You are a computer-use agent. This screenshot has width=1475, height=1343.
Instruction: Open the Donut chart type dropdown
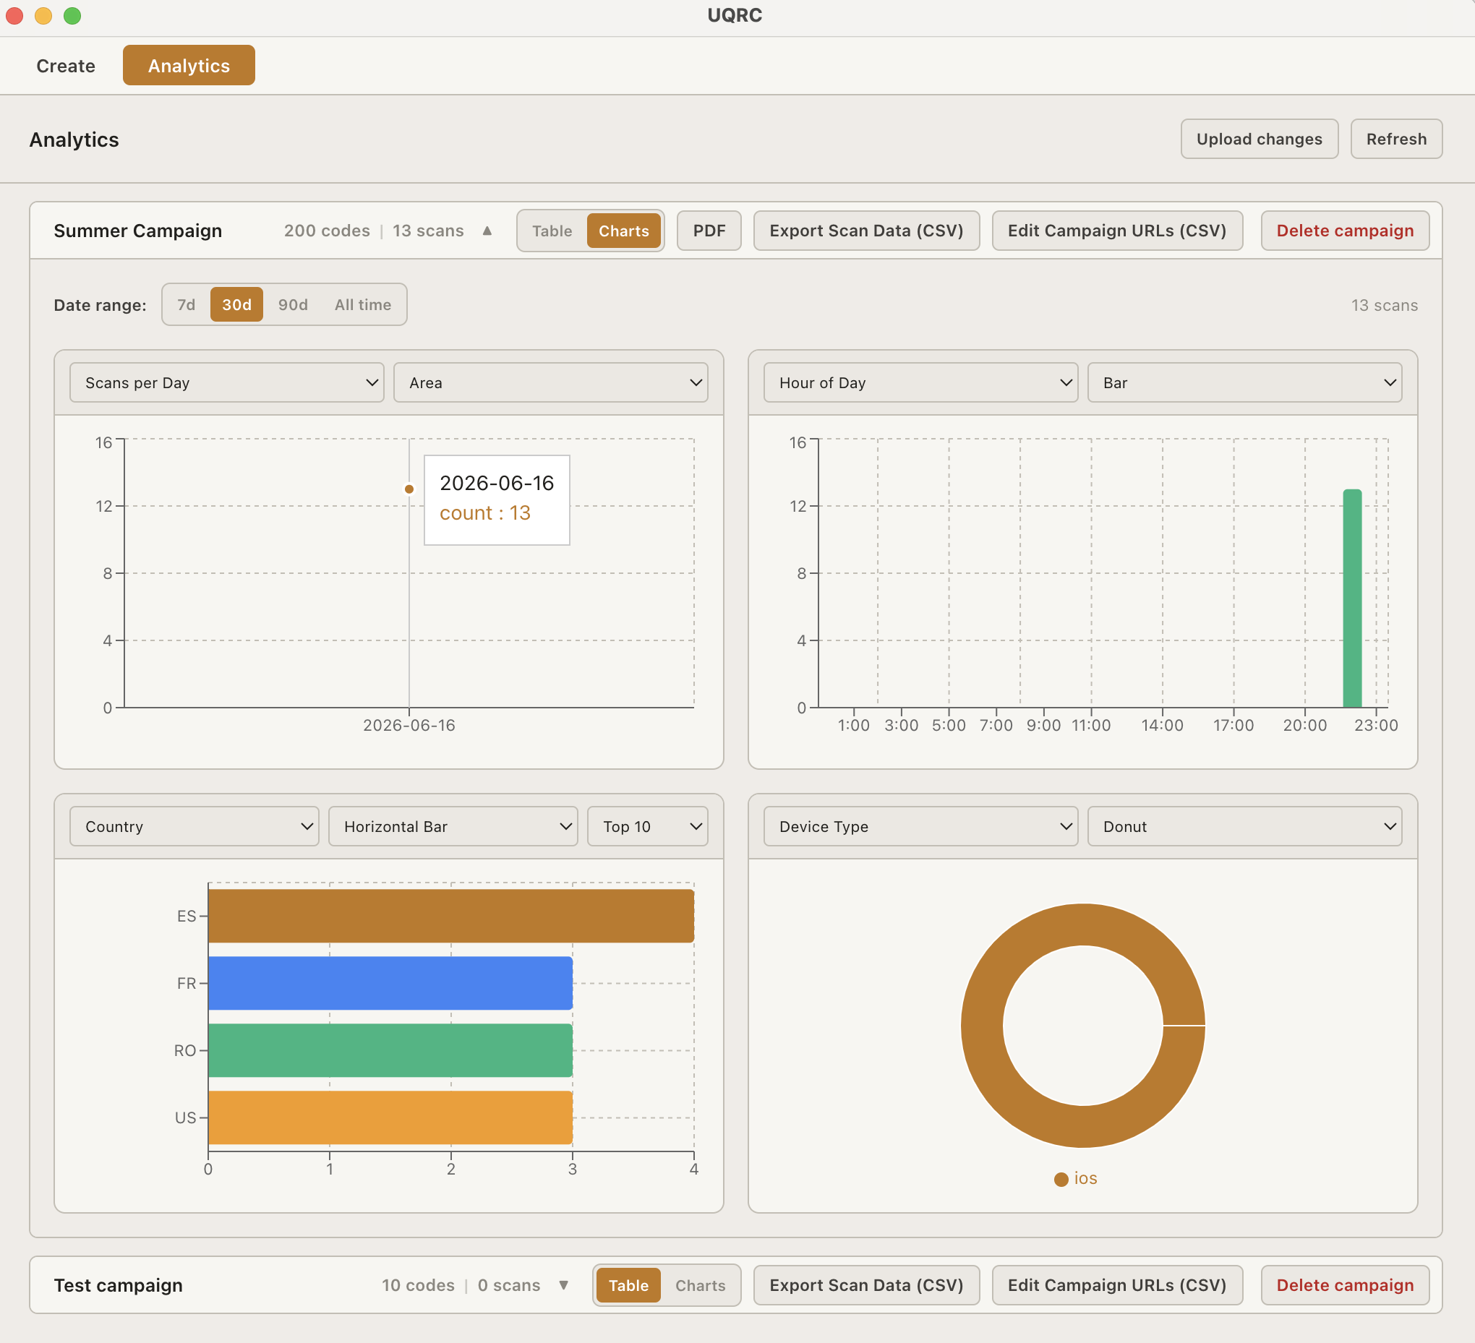(x=1244, y=827)
